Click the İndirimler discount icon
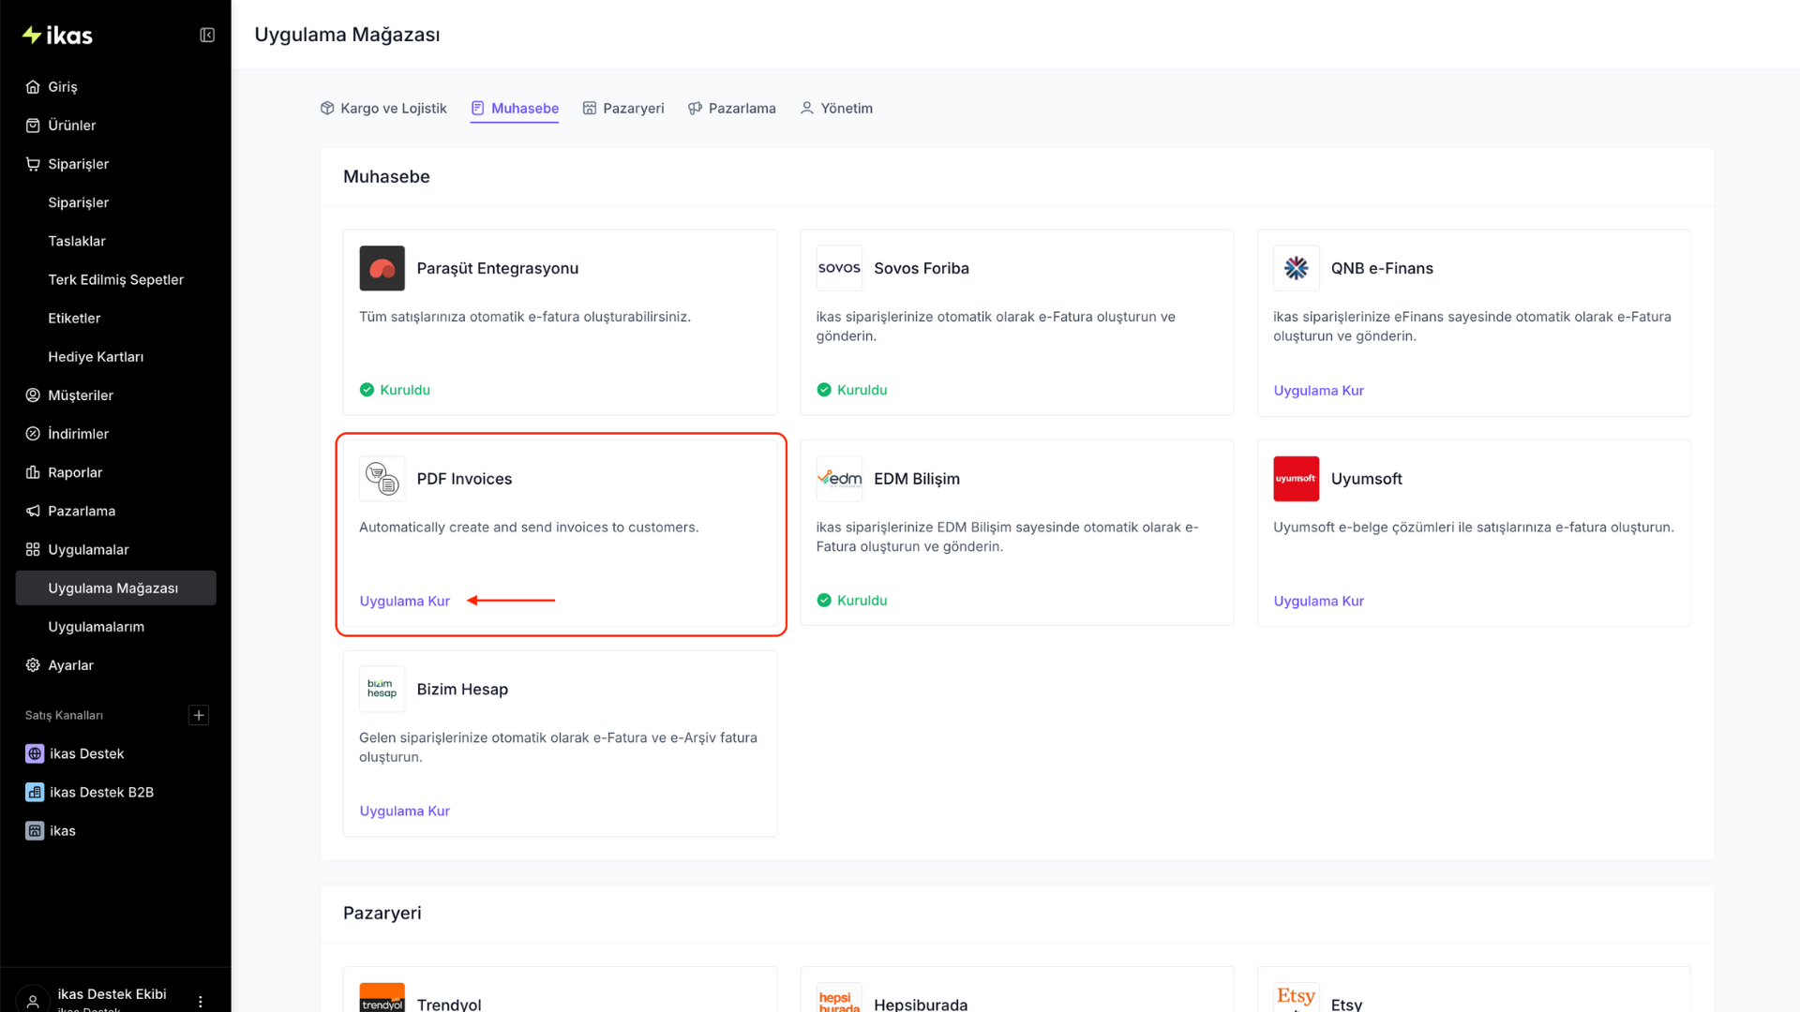The height and width of the screenshot is (1012, 1800). coord(33,434)
